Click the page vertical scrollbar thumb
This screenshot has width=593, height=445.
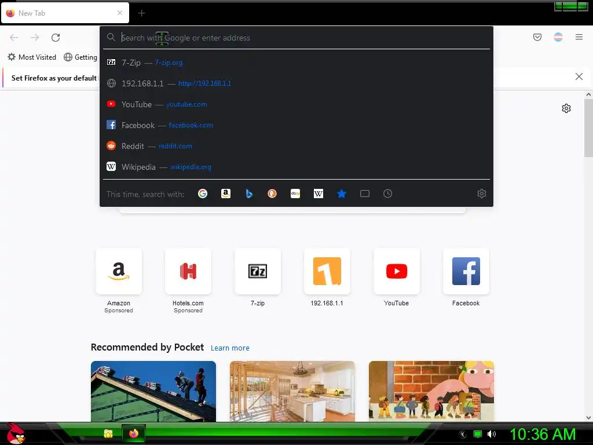tap(588, 128)
